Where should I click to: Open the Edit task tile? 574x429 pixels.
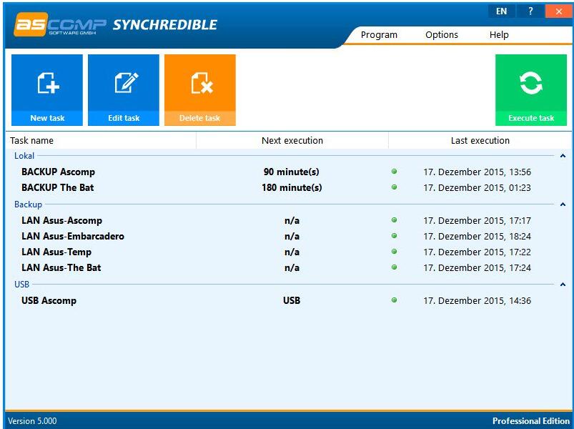click(x=124, y=90)
